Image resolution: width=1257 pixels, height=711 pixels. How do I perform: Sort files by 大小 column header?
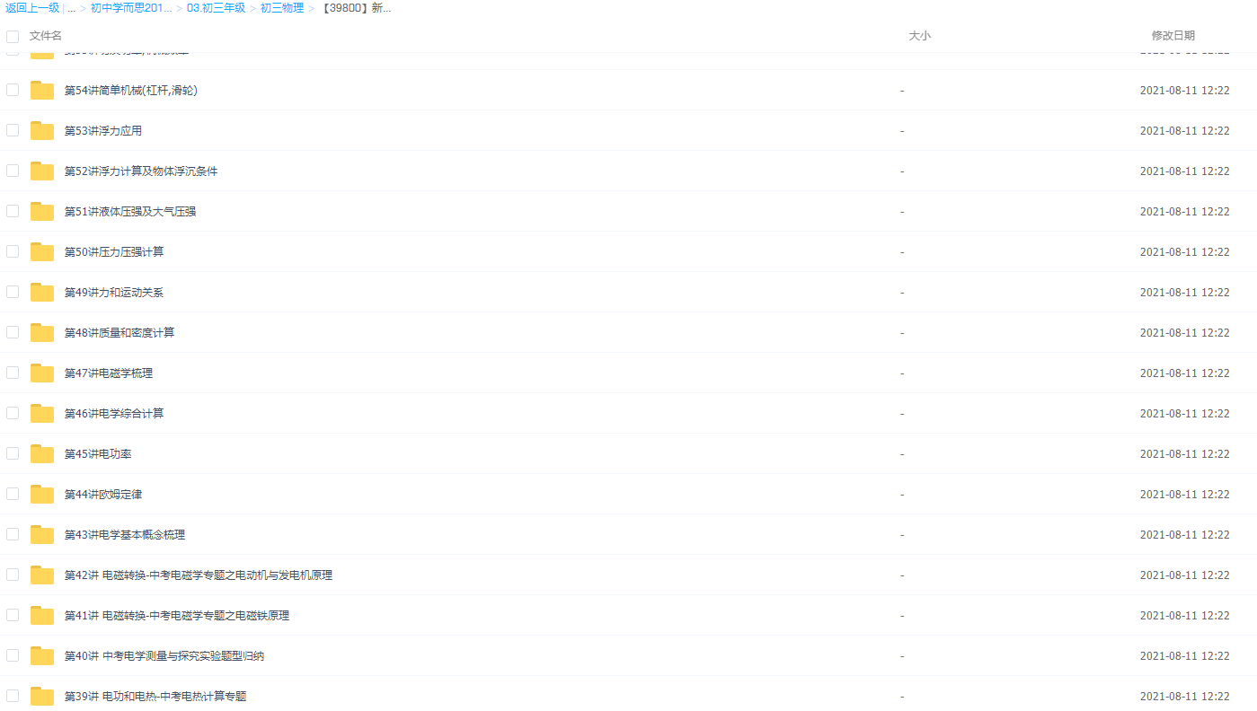[919, 36]
